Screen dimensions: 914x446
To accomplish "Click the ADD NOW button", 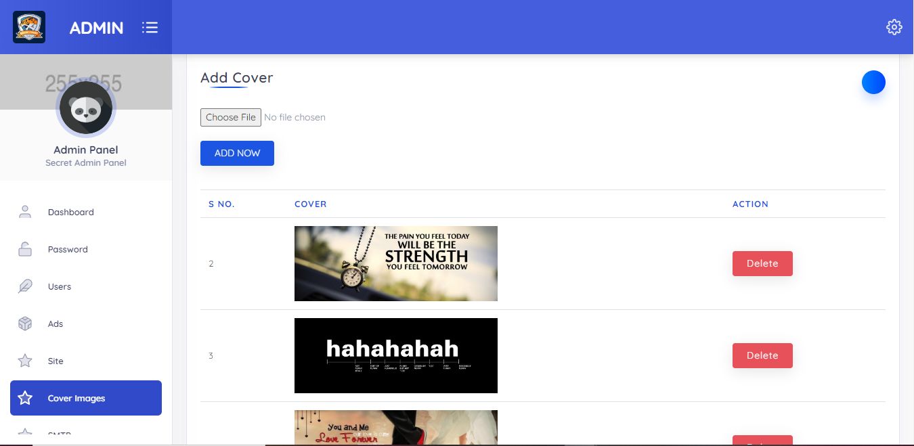I will click(x=237, y=153).
